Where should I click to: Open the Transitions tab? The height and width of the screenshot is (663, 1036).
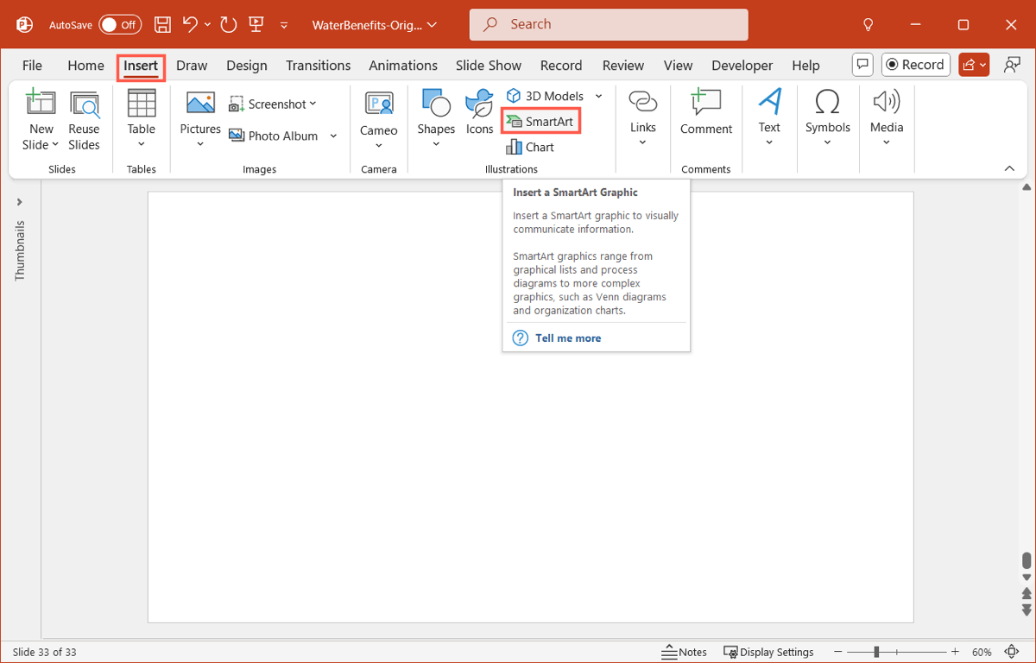[319, 65]
